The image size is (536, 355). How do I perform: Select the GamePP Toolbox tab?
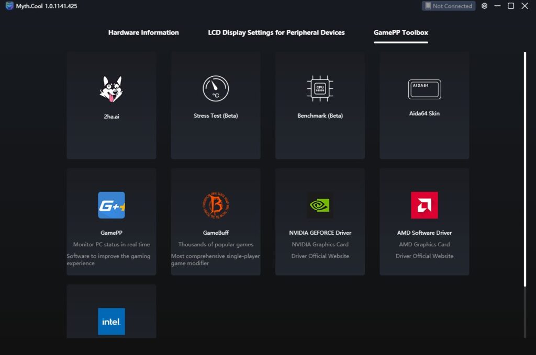pos(401,32)
